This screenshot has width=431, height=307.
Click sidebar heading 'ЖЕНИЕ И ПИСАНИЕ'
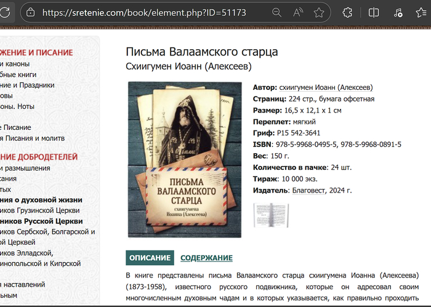tap(36, 52)
